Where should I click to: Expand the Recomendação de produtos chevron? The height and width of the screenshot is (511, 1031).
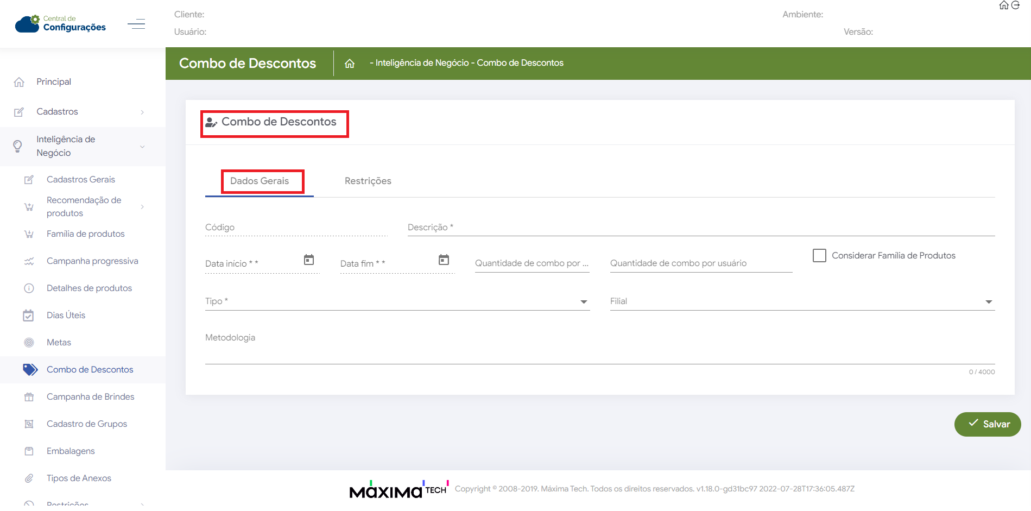(142, 207)
